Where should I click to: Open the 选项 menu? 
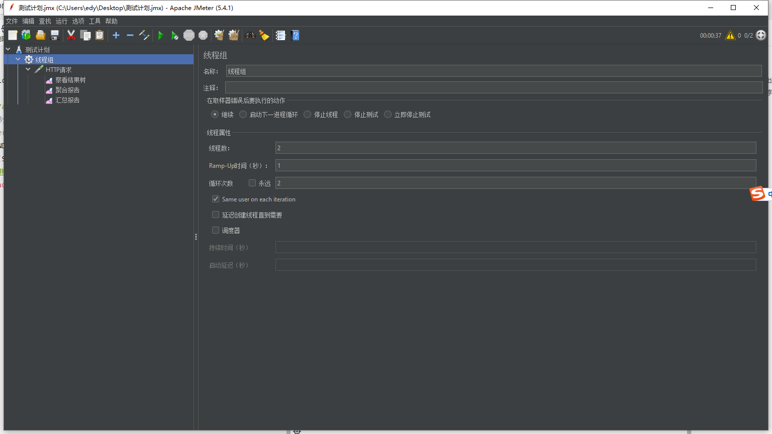78,21
